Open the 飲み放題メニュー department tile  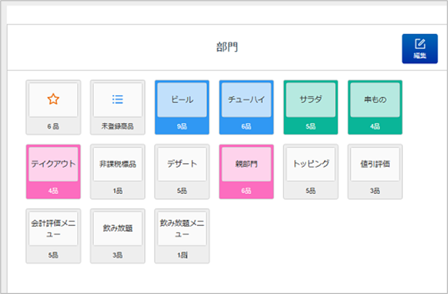(182, 229)
